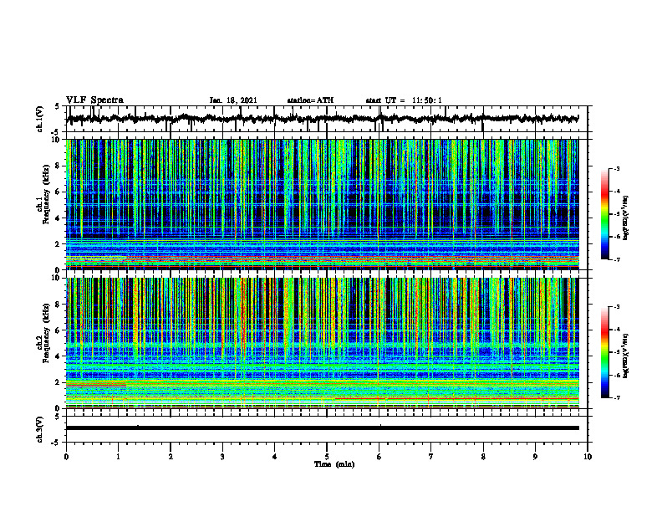
Task: Click the "5" tick on time axis
Action: pyautogui.click(x=327, y=457)
